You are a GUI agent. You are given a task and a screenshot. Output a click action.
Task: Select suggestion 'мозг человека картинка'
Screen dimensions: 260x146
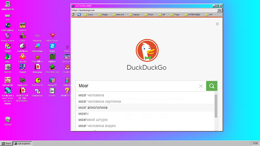145,101
